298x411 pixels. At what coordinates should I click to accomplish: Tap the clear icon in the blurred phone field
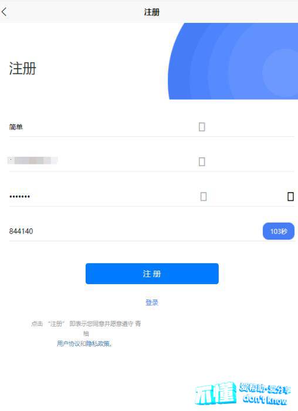pos(202,161)
